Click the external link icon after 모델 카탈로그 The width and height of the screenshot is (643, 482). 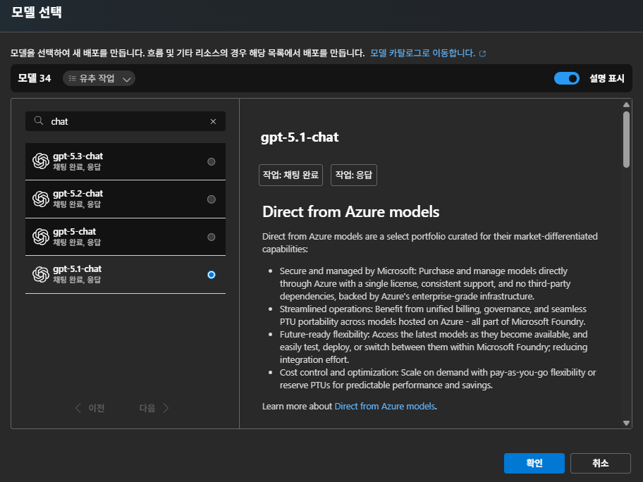point(482,54)
